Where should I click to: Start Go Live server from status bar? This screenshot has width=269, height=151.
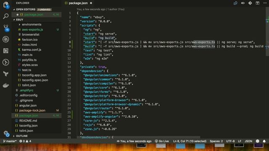pyautogui.click(x=162, y=141)
